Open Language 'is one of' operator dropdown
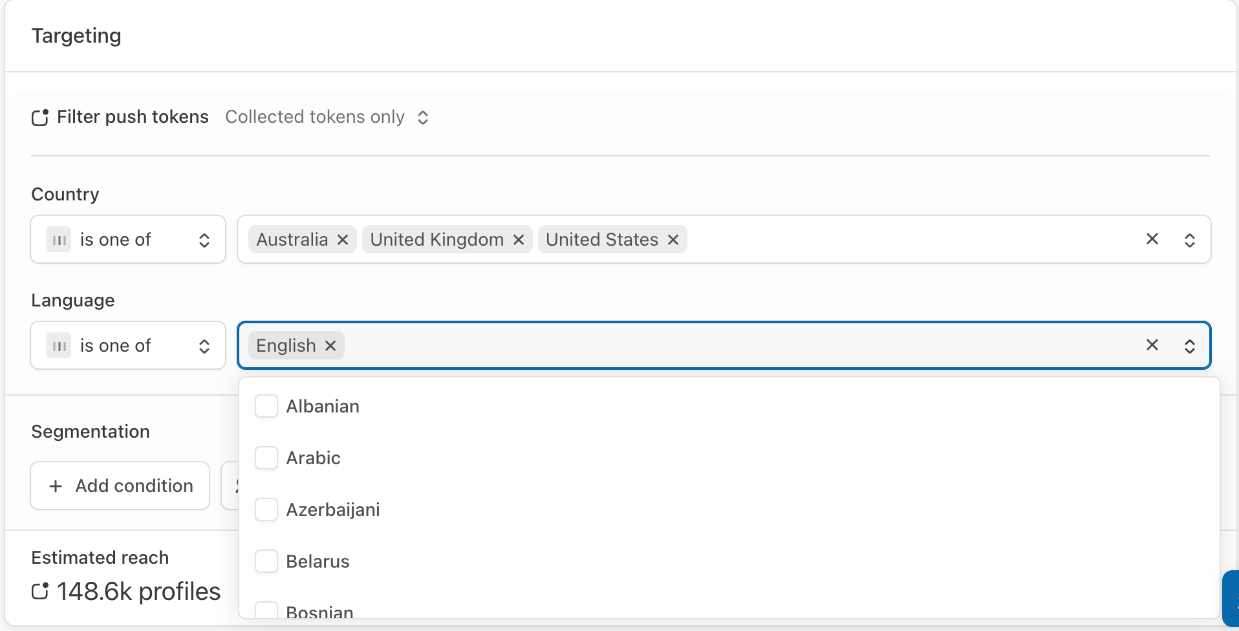Viewport: 1239px width, 631px height. click(128, 346)
